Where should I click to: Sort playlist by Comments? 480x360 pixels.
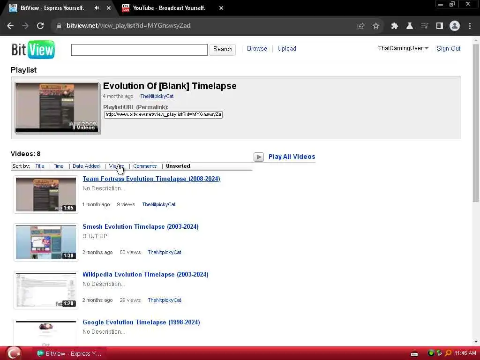(145, 166)
